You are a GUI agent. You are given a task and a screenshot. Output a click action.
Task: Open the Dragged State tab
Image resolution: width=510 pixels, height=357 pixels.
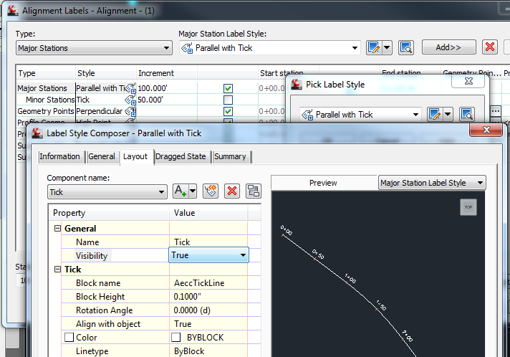coord(181,156)
